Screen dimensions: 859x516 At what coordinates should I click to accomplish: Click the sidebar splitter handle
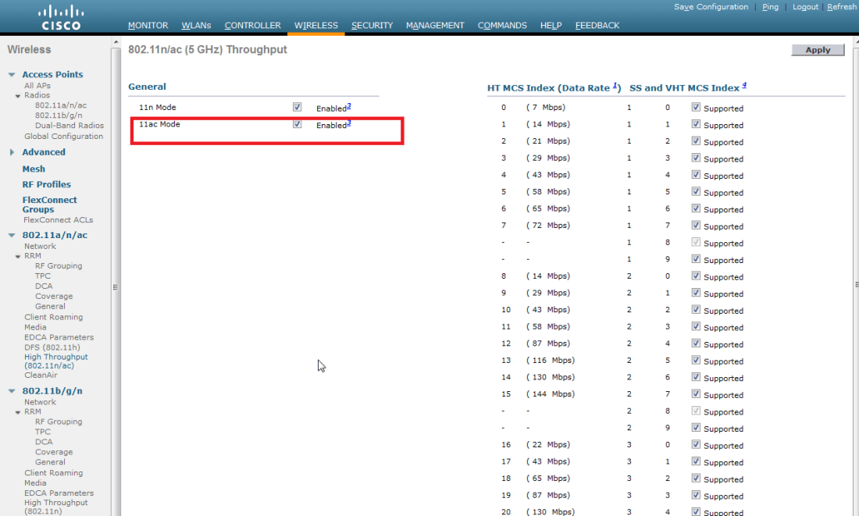tap(116, 286)
